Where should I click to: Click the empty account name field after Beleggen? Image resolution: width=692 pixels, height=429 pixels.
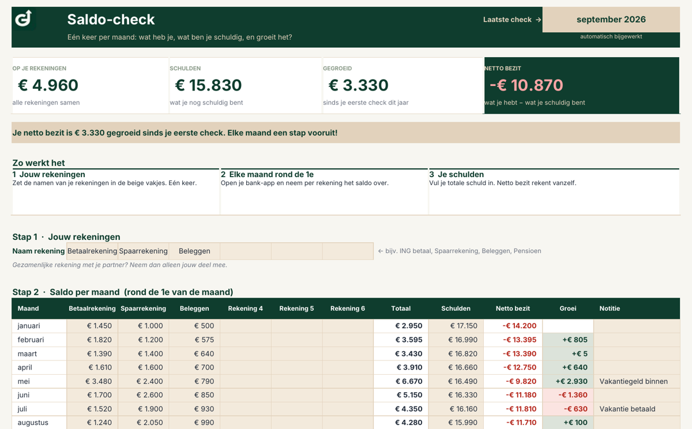(x=246, y=251)
